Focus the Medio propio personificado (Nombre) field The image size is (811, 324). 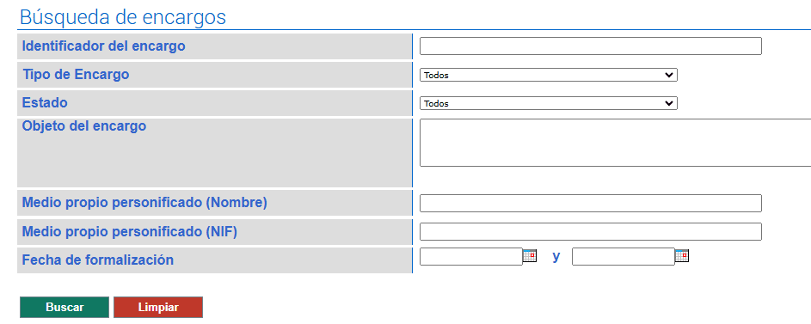coord(591,203)
